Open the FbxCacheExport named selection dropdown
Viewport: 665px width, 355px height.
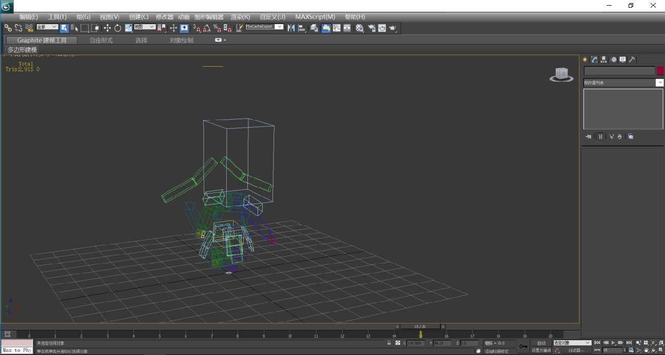(265, 27)
